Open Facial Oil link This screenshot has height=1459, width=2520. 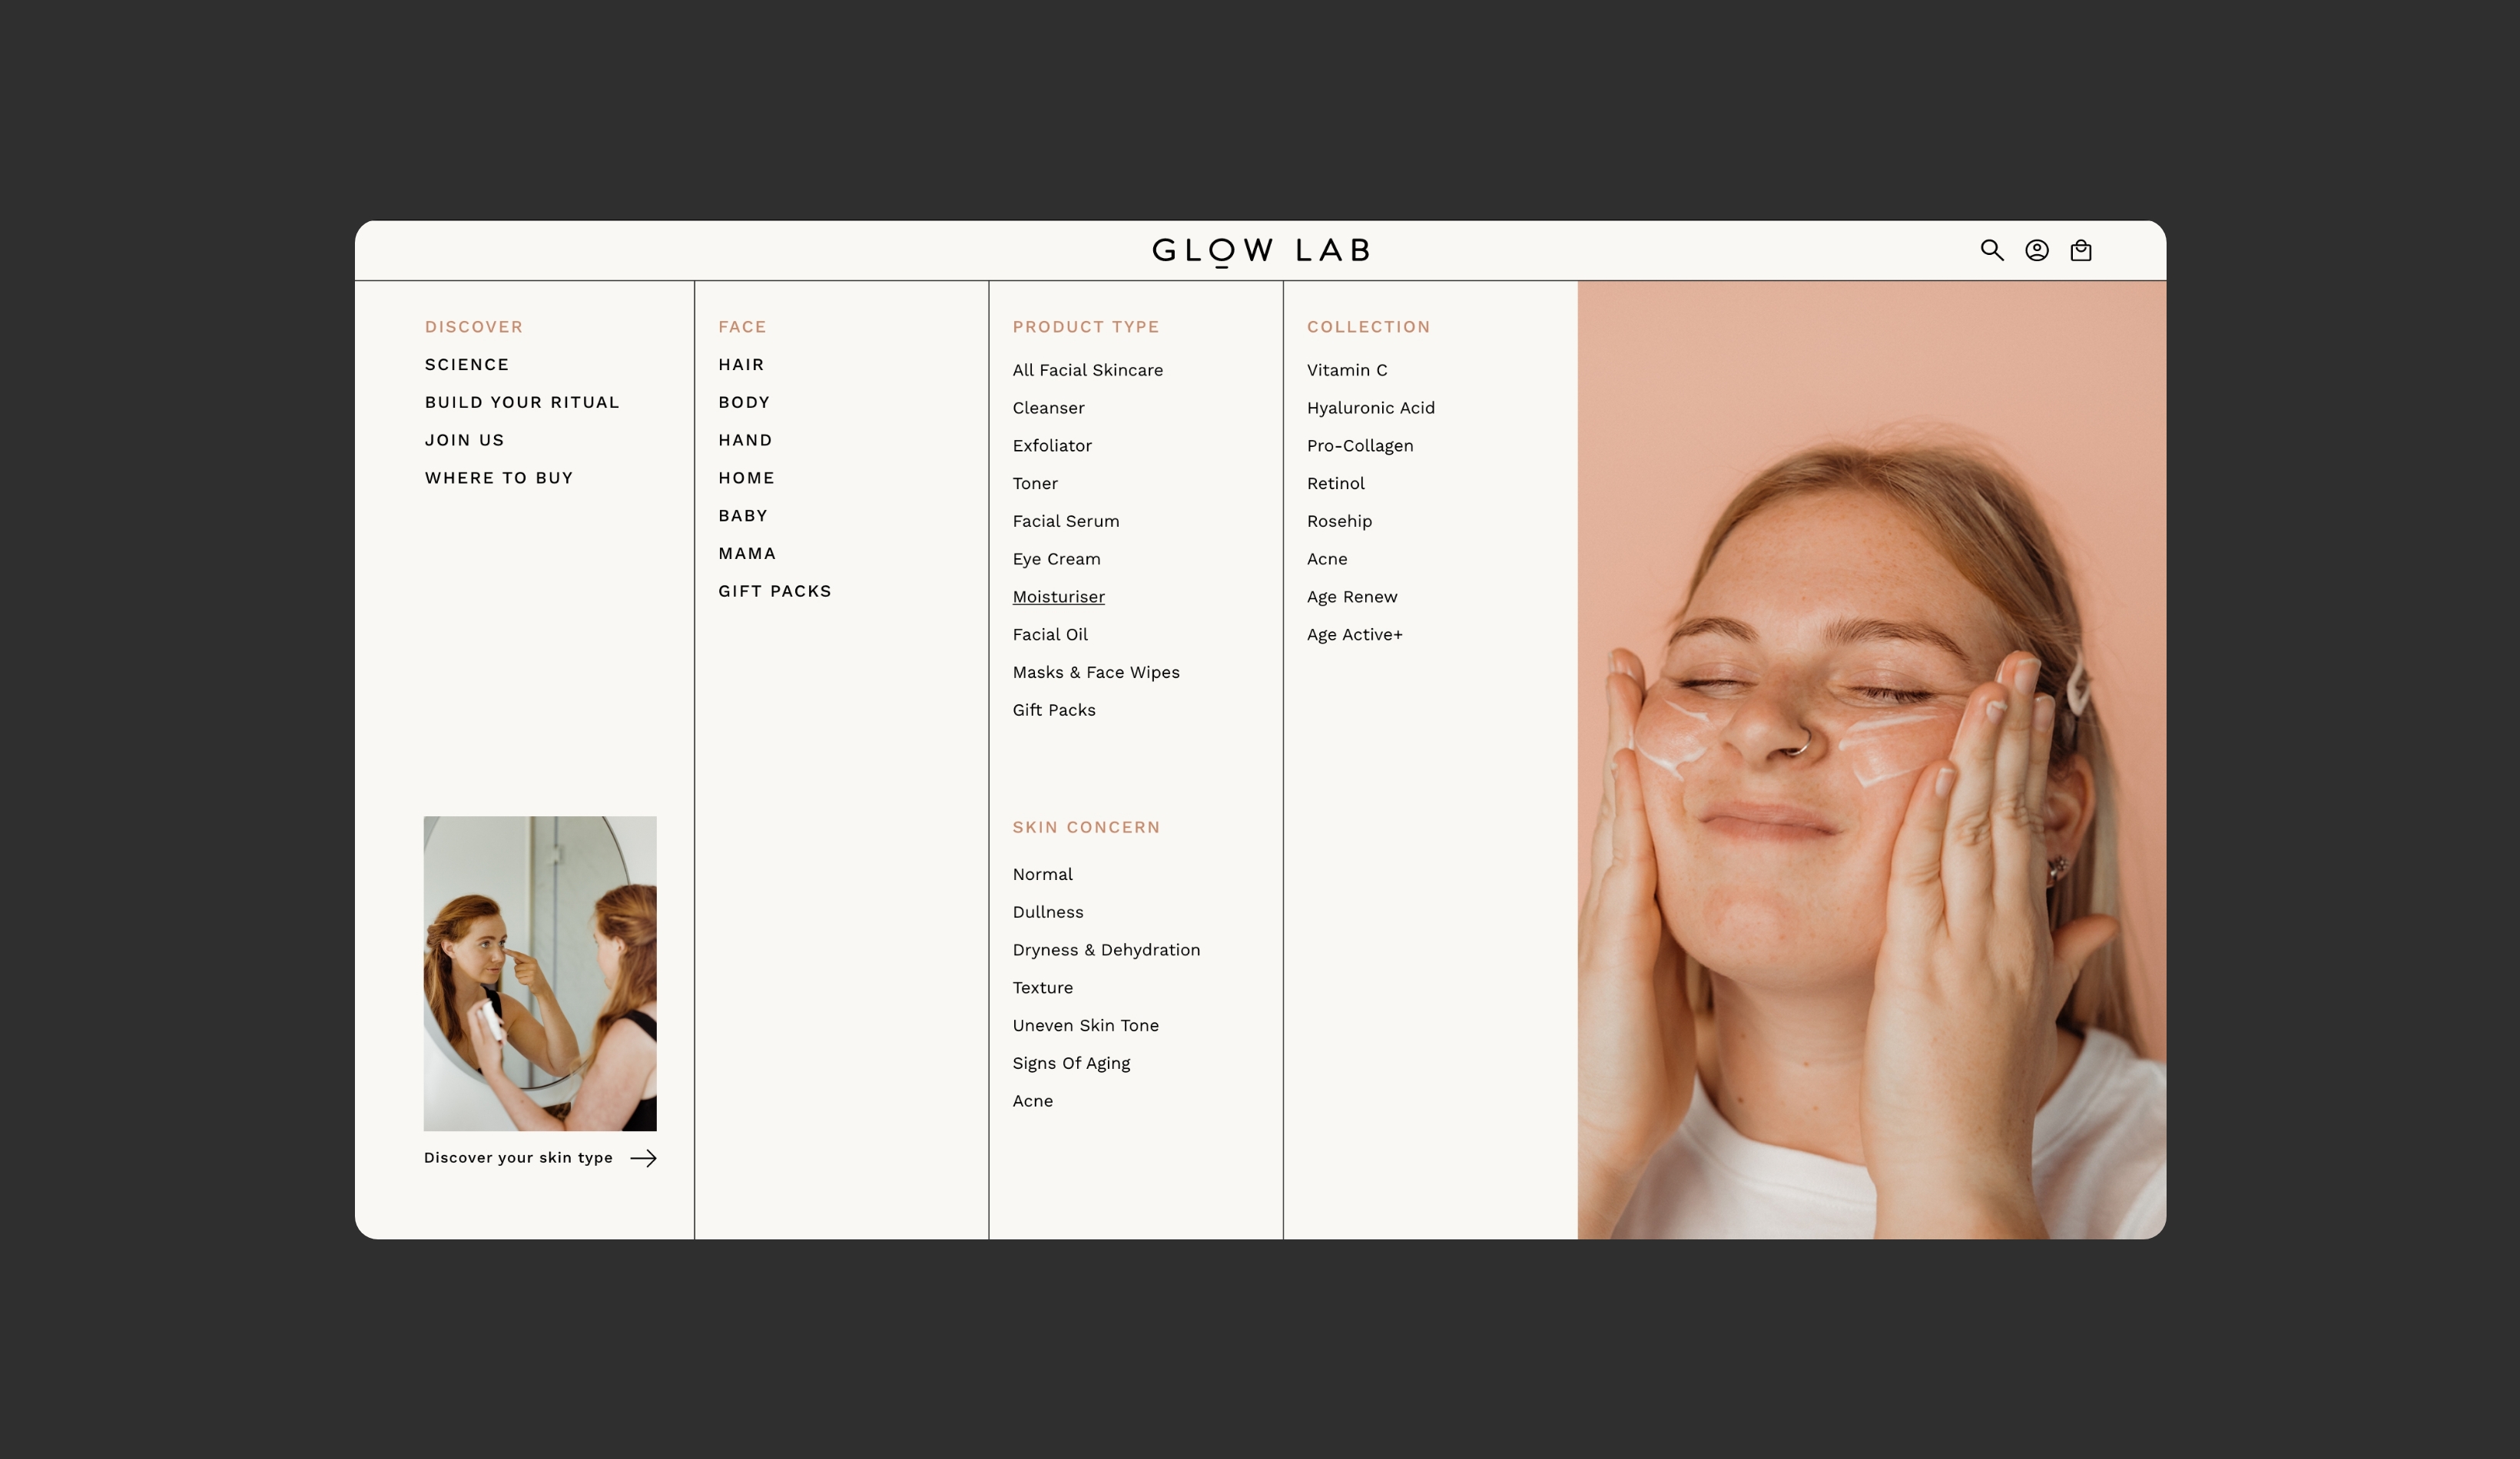coord(1050,634)
